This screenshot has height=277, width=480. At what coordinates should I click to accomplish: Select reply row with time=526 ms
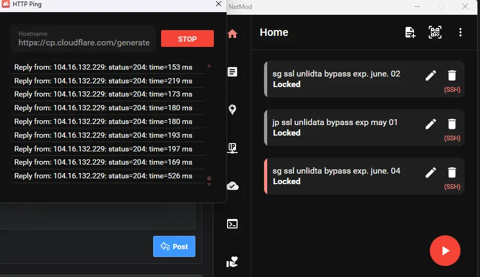click(x=107, y=176)
